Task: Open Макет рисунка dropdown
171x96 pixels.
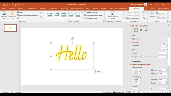Action: [91, 18]
